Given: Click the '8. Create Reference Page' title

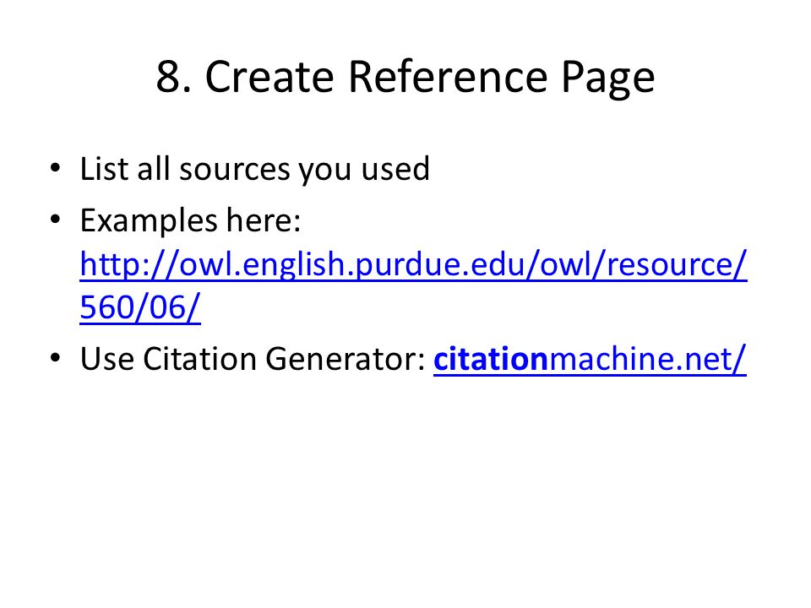Looking at the screenshot, I should pos(405,77).
